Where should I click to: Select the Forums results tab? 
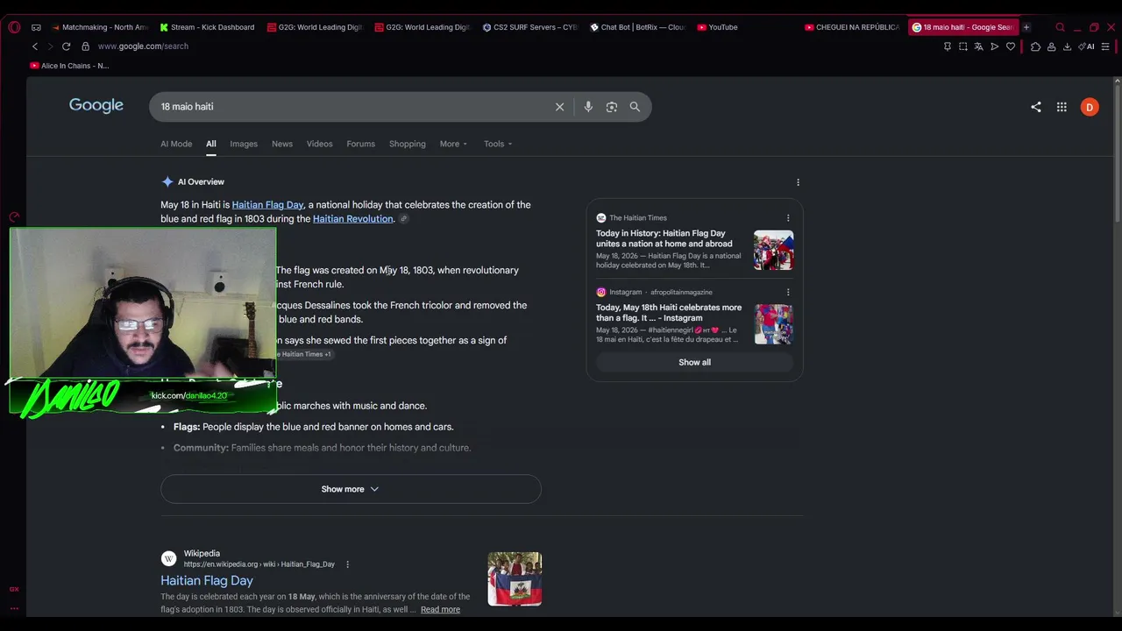pyautogui.click(x=360, y=144)
